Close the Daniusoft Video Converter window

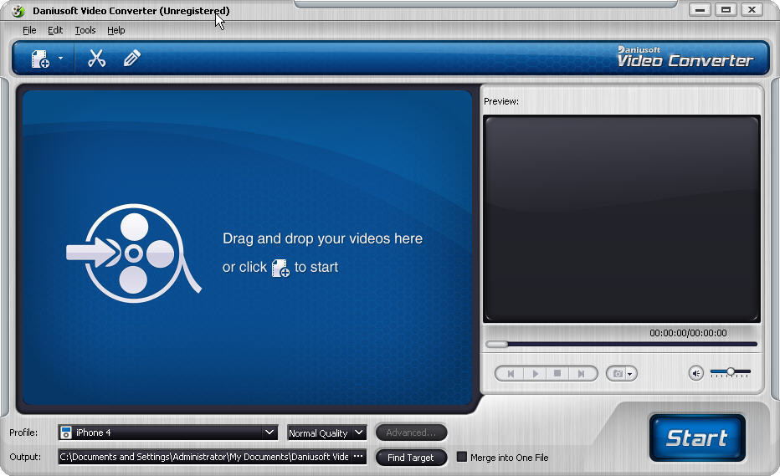(752, 9)
